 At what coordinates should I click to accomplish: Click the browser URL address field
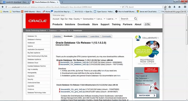pyautogui.click(x=62, y=7)
